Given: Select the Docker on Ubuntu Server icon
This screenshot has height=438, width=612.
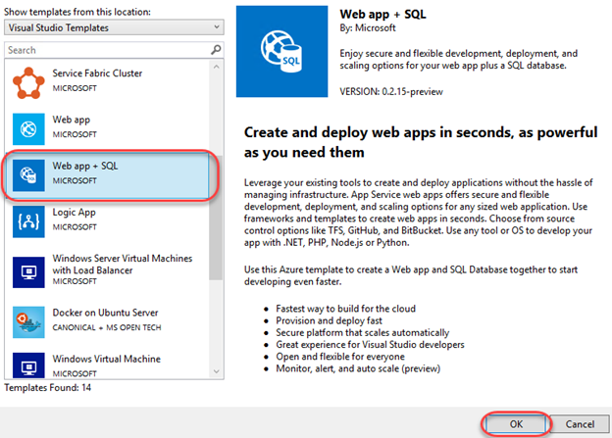Looking at the screenshot, I should [x=28, y=322].
